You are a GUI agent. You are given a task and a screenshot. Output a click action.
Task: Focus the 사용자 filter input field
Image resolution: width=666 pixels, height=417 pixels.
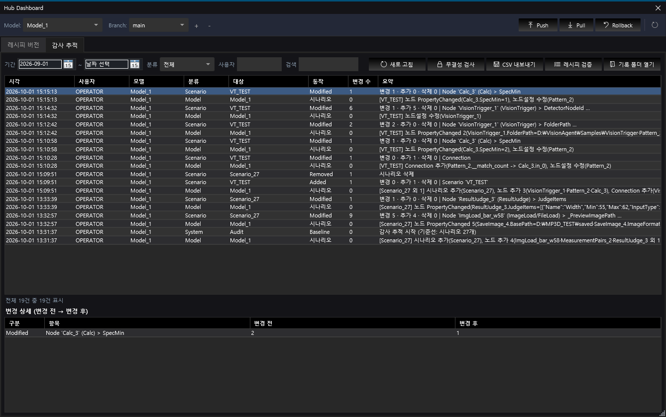259,64
